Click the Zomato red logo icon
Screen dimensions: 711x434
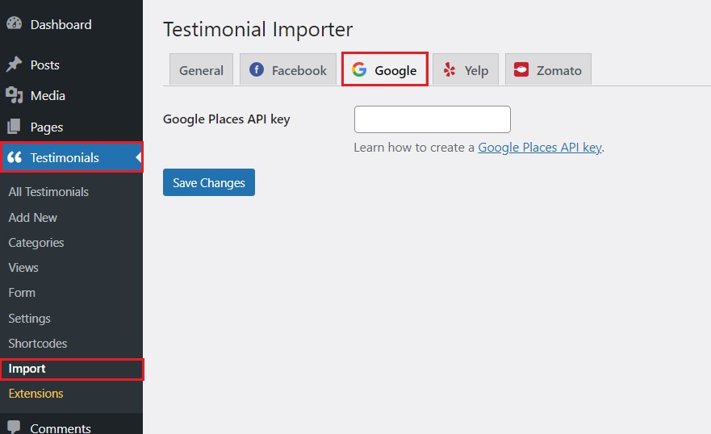[x=521, y=69]
